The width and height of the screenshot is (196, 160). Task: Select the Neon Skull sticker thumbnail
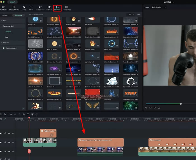click(112, 93)
